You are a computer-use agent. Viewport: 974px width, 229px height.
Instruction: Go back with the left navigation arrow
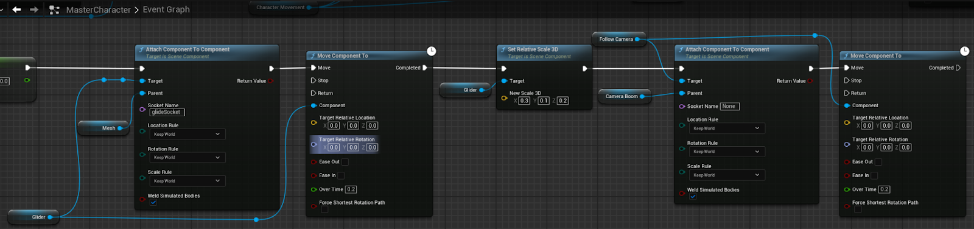click(x=16, y=9)
